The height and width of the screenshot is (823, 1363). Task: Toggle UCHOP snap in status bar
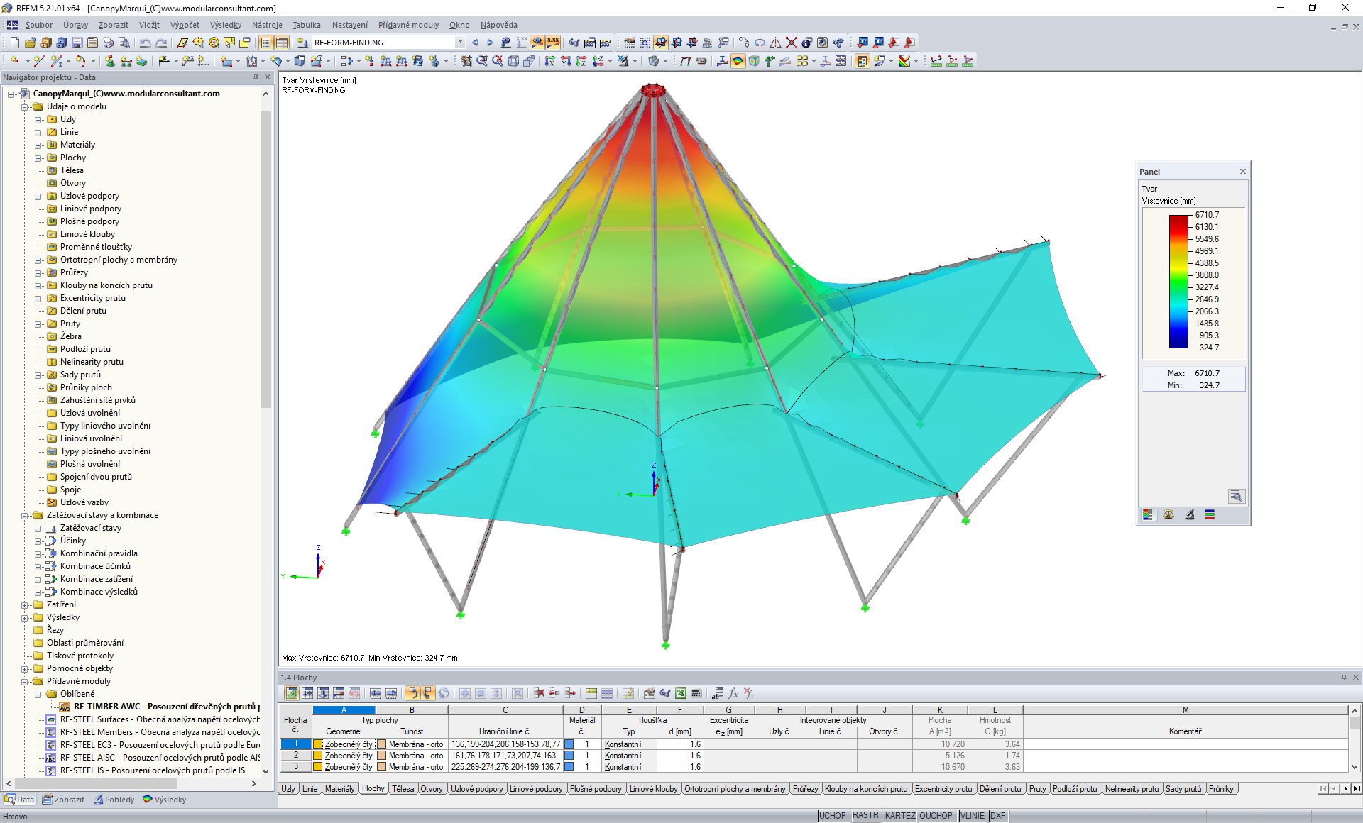[x=833, y=816]
